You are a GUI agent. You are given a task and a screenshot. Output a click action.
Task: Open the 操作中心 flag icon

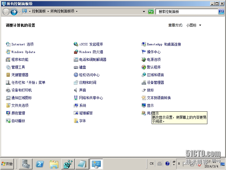(144, 52)
